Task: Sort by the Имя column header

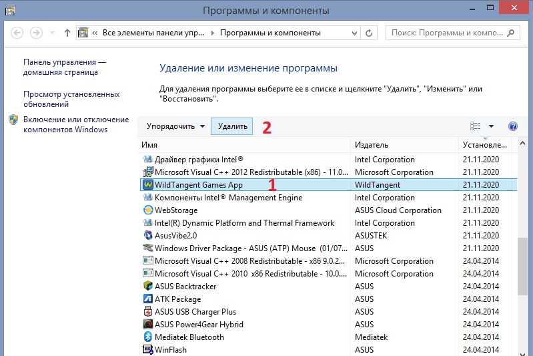Action: click(x=245, y=145)
